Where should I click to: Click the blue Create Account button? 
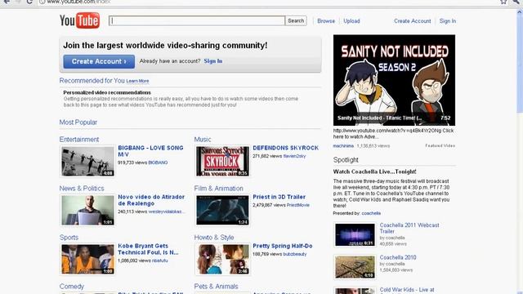coord(99,62)
